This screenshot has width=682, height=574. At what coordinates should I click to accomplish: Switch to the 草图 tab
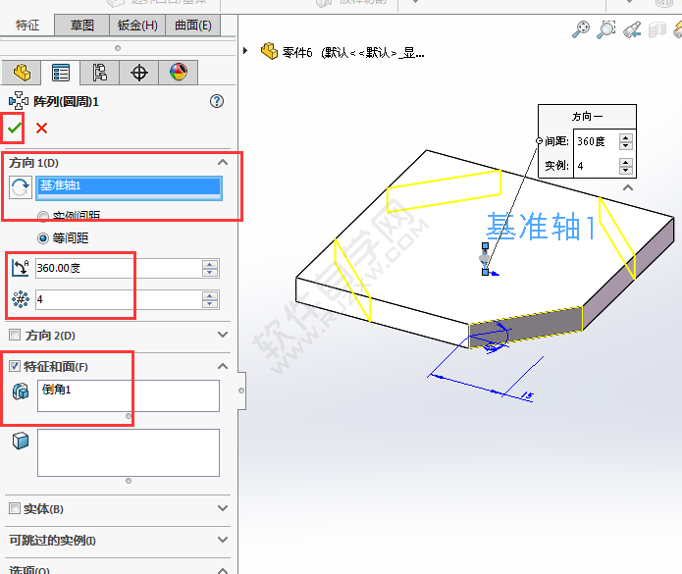[x=81, y=26]
